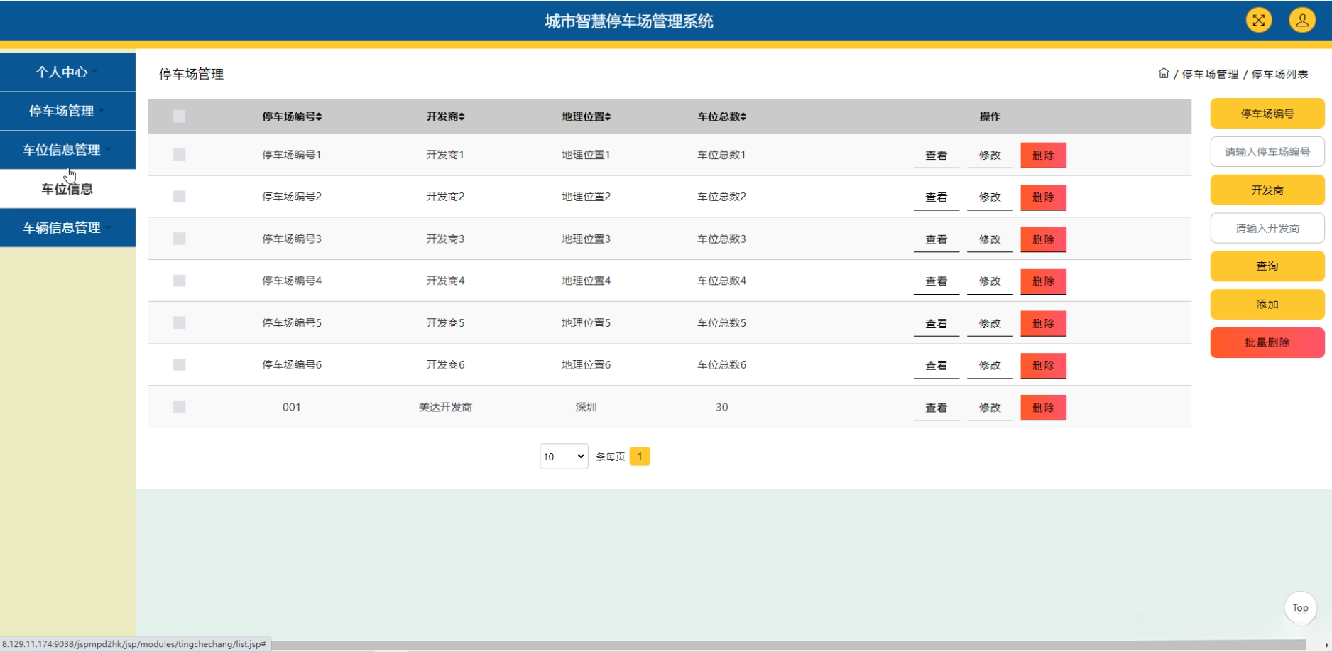
Task: View details of the 001 row
Action: coord(937,408)
